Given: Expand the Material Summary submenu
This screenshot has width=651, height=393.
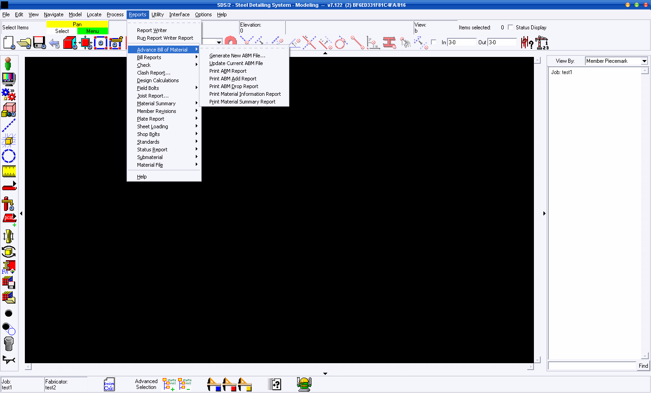Looking at the screenshot, I should 167,103.
